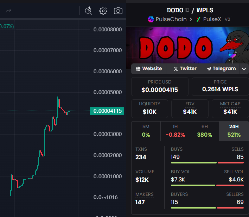Click the 0.00001000 price axis label
The height and width of the screenshot is (217, 249).
(108, 176)
